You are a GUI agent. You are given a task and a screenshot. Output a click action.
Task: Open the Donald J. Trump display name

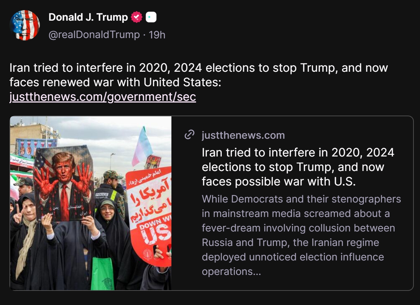[88, 17]
